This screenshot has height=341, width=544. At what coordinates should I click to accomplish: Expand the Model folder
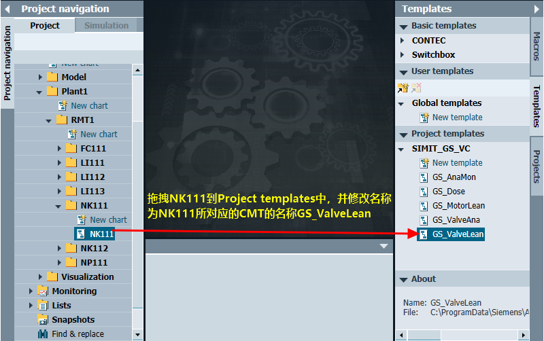click(40, 77)
